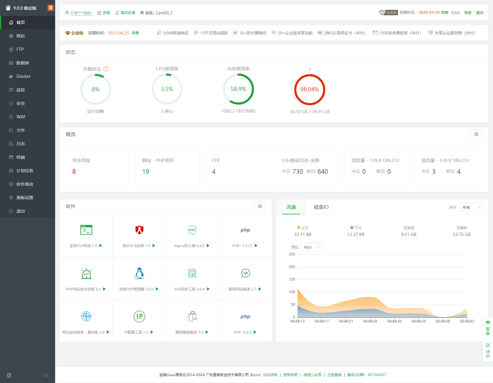The height and width of the screenshot is (383, 493).
Task: Open the Nginx防火墙 WAF icon
Action: tap(192, 230)
